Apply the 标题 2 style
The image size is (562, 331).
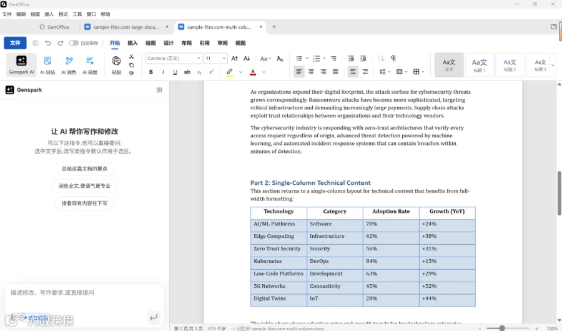[x=510, y=65]
